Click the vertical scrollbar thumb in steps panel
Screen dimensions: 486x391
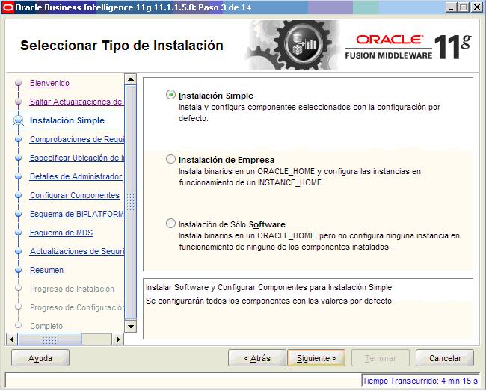[x=131, y=202]
